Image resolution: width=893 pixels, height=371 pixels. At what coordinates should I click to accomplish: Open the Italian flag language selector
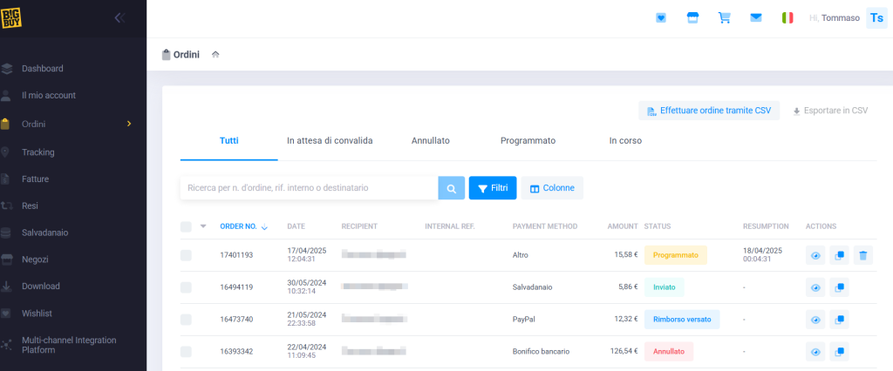click(x=787, y=17)
